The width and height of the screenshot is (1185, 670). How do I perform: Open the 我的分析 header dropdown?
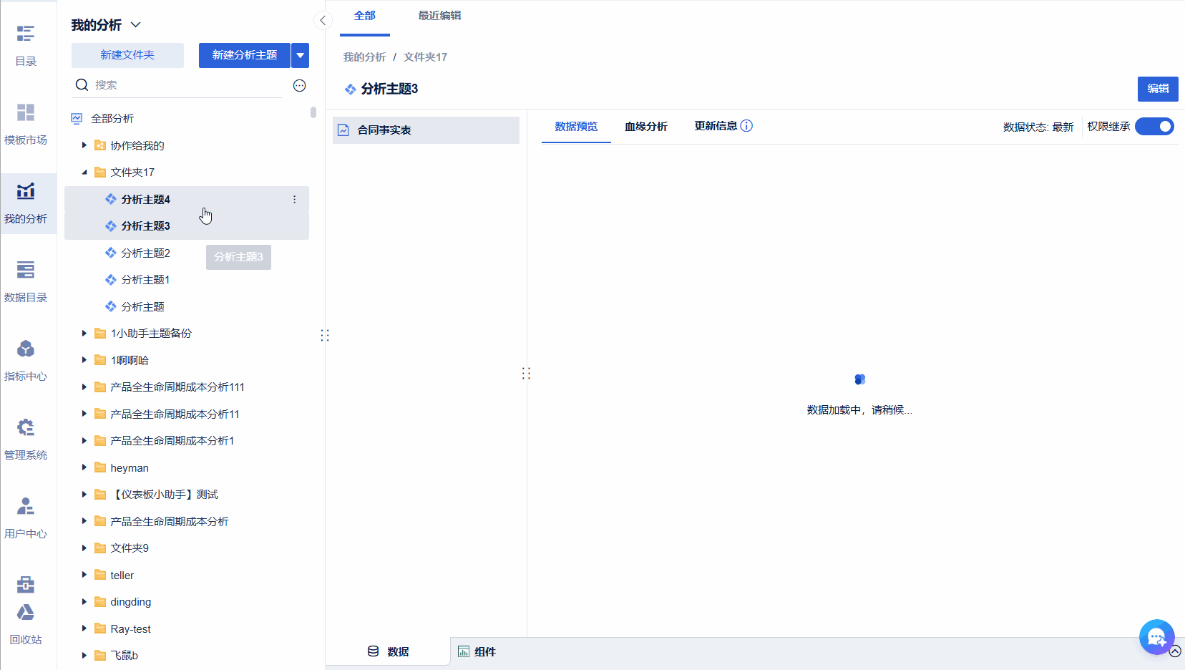coord(136,25)
